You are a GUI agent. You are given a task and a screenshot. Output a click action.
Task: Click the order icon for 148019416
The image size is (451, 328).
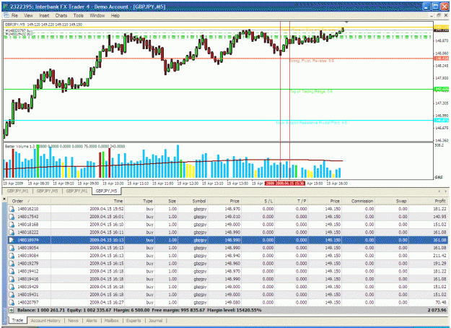tap(12, 279)
